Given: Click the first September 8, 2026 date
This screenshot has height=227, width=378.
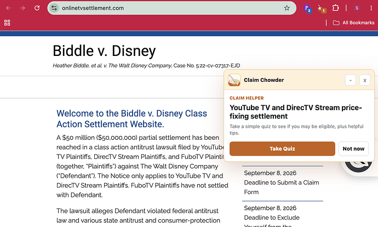Looking at the screenshot, I should pyautogui.click(x=270, y=173).
